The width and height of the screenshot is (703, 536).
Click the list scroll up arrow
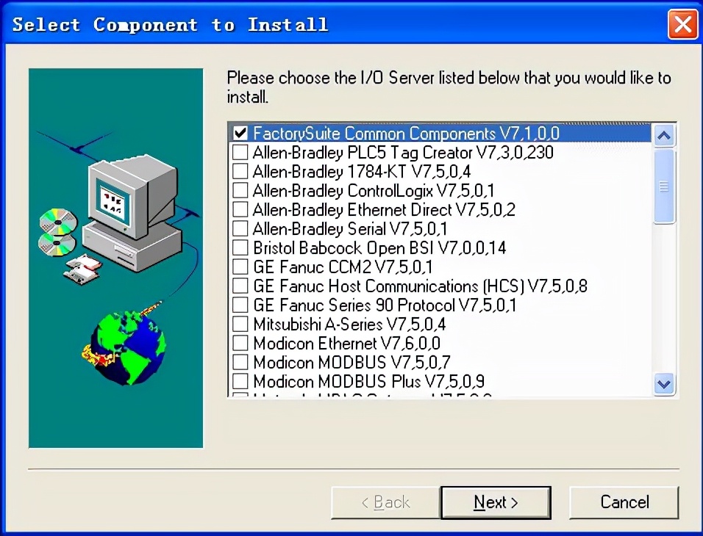point(664,135)
